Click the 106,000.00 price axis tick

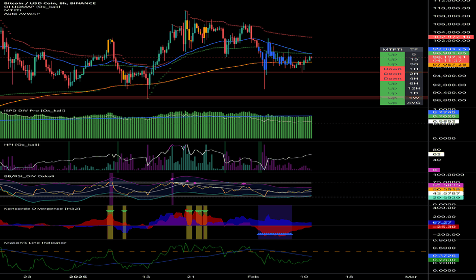pyautogui.click(x=451, y=24)
